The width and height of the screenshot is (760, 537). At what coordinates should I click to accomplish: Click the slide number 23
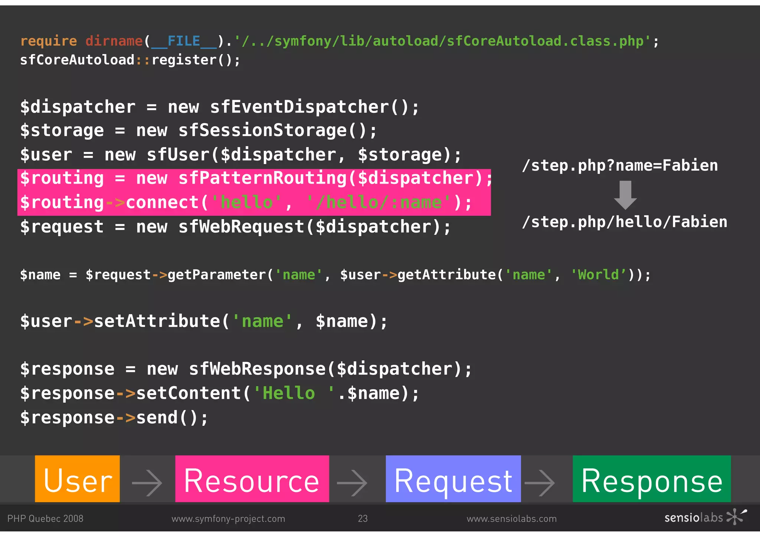click(x=363, y=518)
